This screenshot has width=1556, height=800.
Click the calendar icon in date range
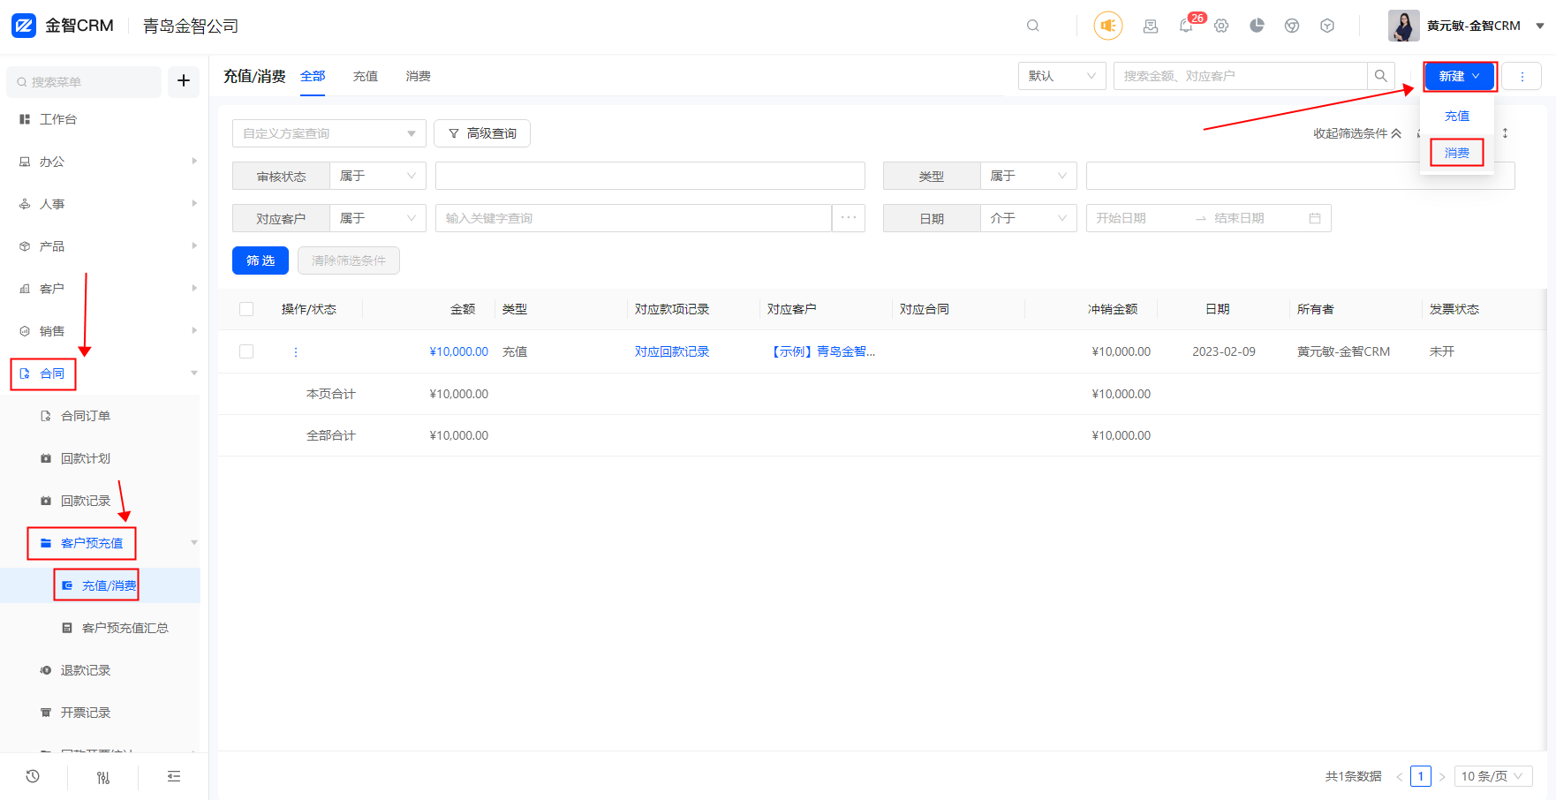click(x=1315, y=218)
